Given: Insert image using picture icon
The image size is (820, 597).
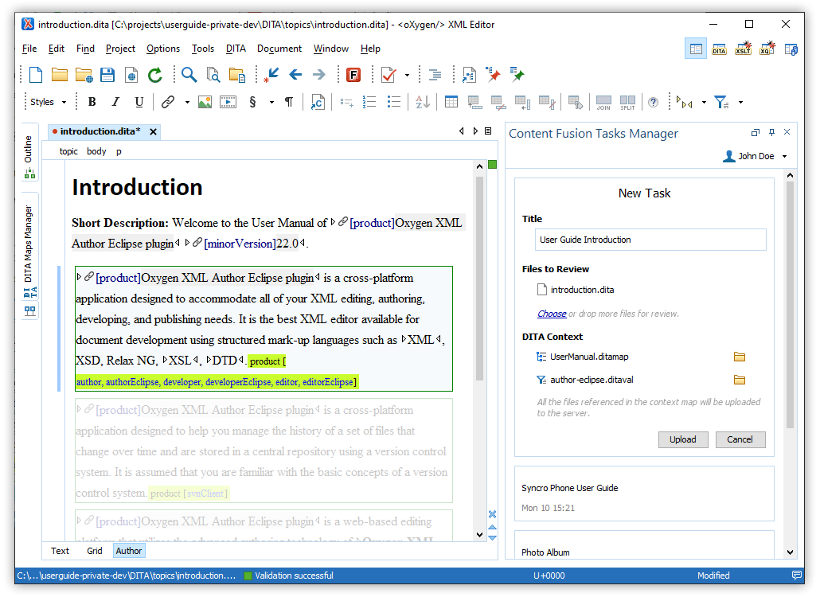Looking at the screenshot, I should (x=205, y=102).
